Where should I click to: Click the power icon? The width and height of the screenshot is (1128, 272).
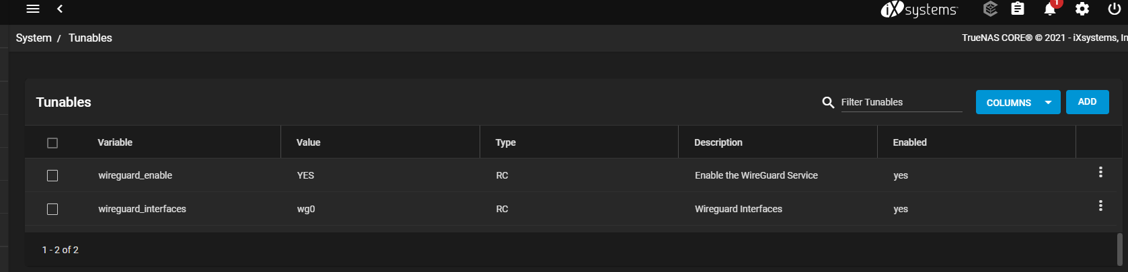[x=1115, y=9]
